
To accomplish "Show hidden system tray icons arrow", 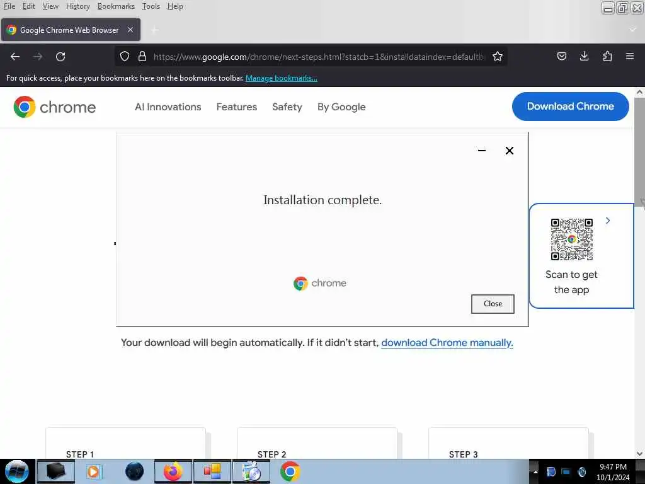I will [535, 472].
